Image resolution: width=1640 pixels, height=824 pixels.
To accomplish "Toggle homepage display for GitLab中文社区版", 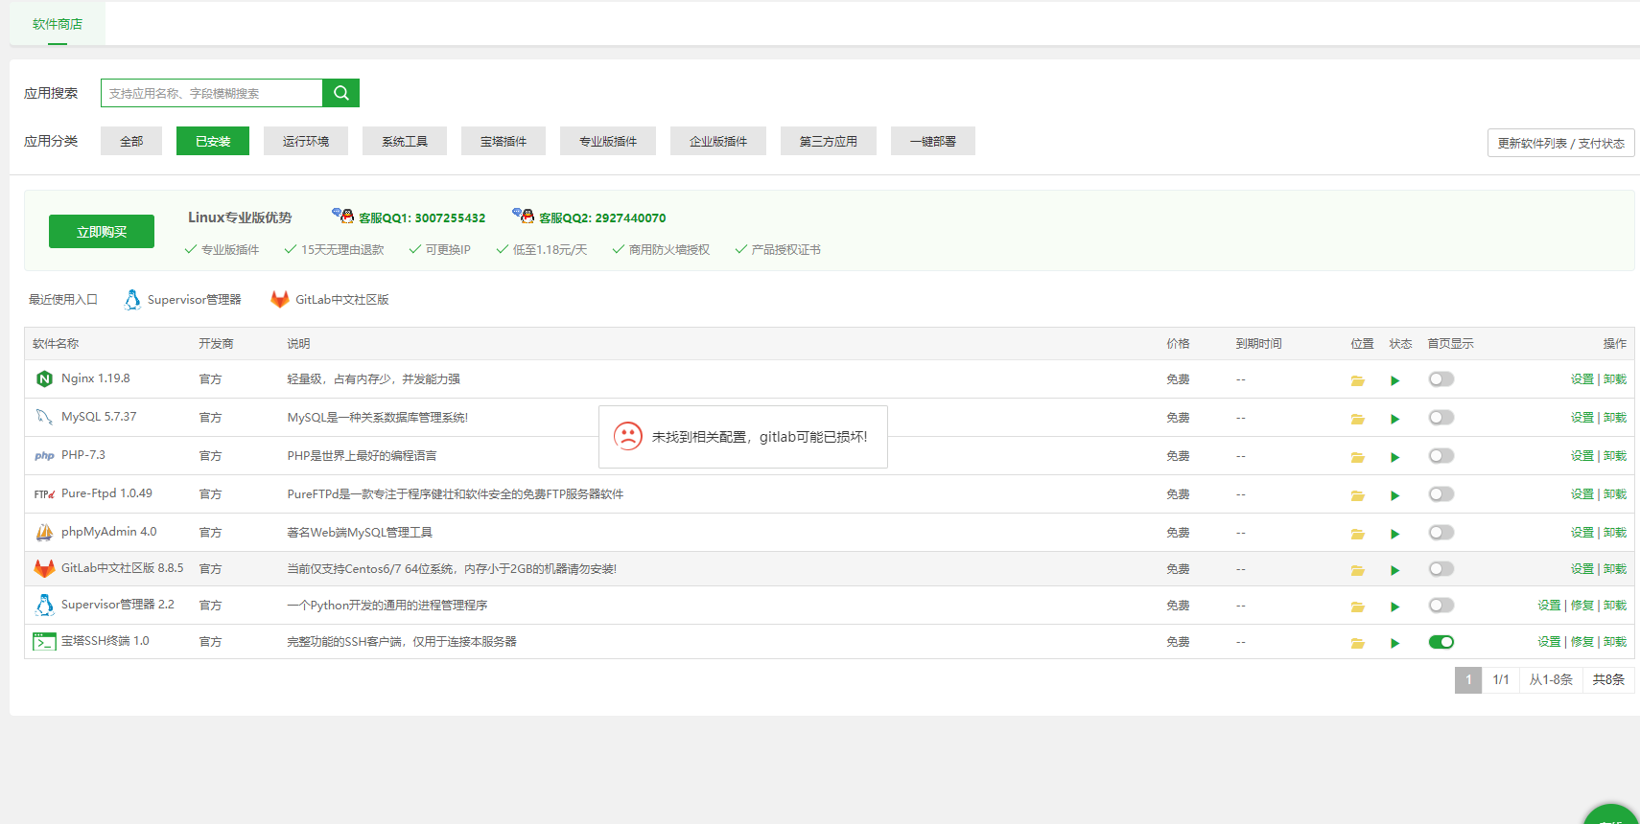I will [x=1441, y=569].
